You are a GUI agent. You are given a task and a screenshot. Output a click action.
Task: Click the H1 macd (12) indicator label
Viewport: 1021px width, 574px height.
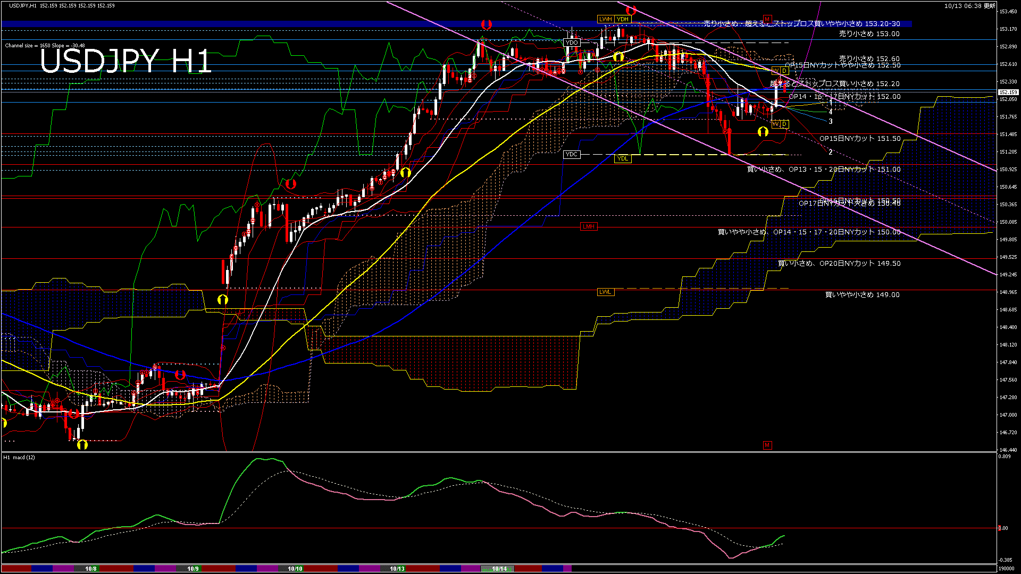pyautogui.click(x=19, y=457)
